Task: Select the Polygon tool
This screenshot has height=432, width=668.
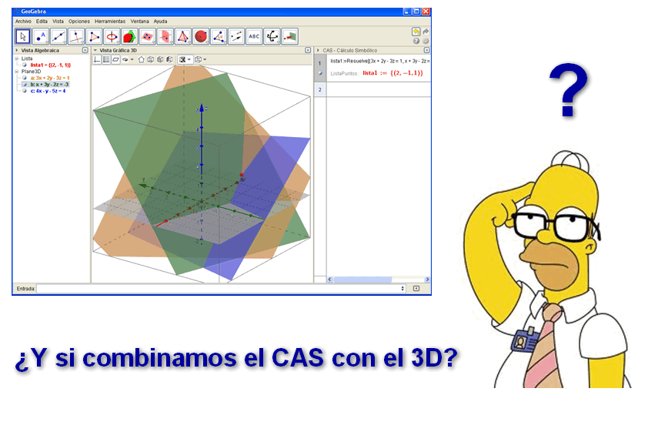Action: click(94, 37)
